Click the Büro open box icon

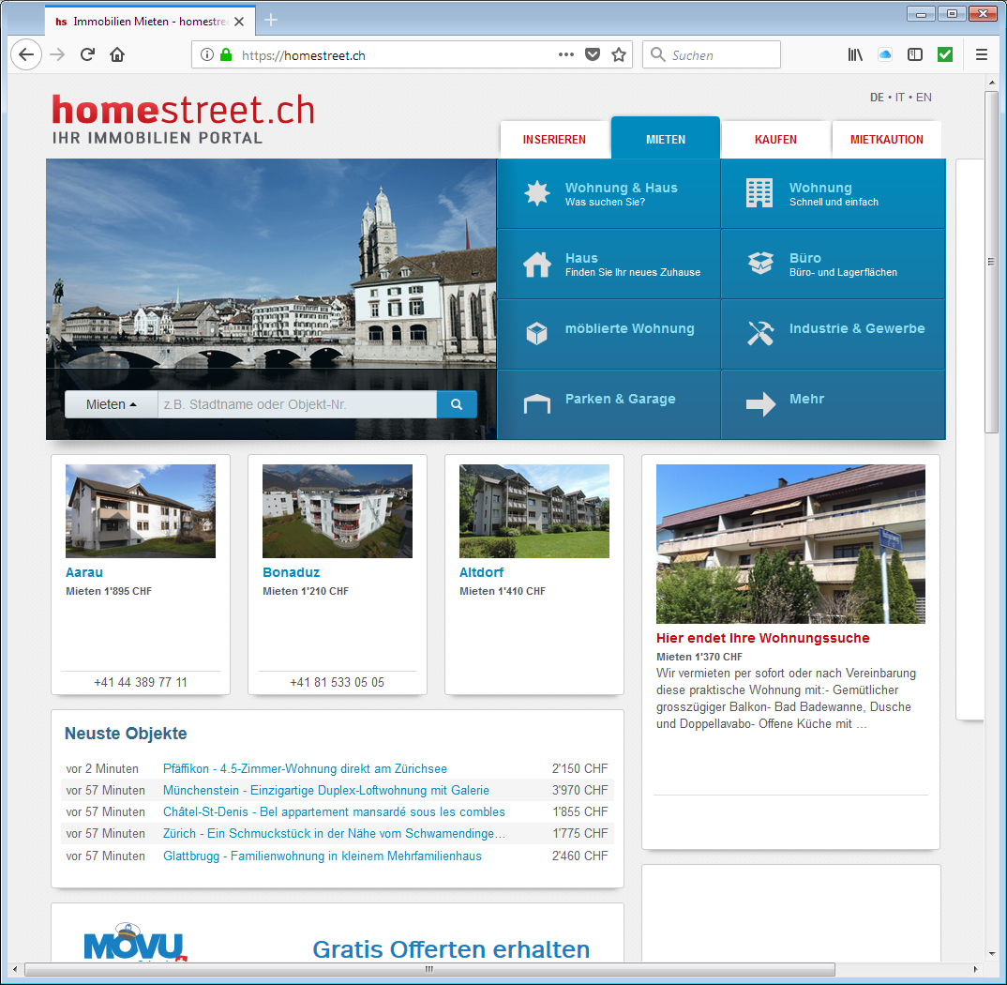point(760,264)
